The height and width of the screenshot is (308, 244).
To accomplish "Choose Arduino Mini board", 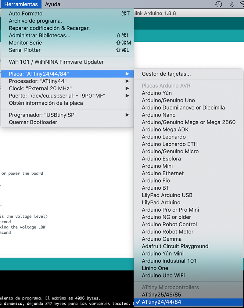I will [188, 166].
